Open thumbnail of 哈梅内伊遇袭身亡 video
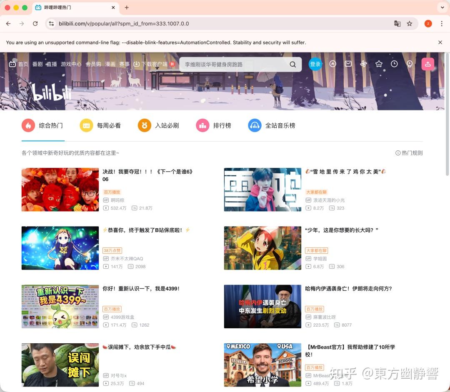 tap(262, 307)
